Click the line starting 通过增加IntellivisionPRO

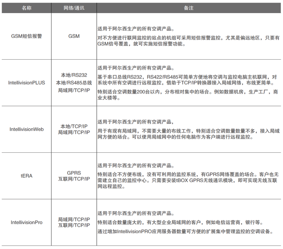(186, 232)
